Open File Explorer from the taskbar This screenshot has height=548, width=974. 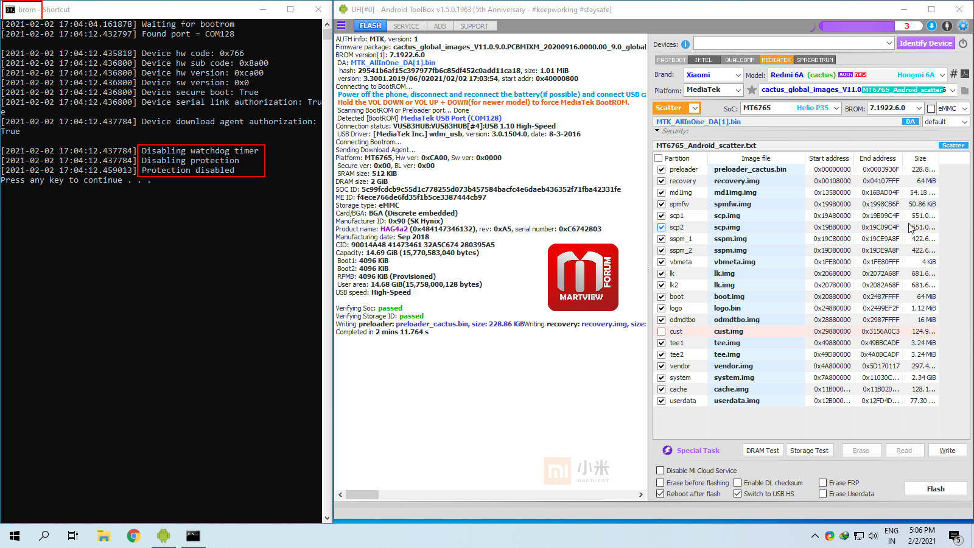click(104, 536)
